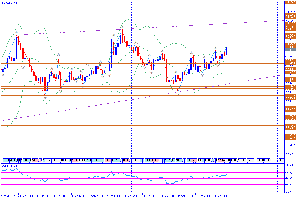Screen dimensions: 299x199
Task: Select the up fractal above the 1 Sep spike
Action: click(x=58, y=55)
